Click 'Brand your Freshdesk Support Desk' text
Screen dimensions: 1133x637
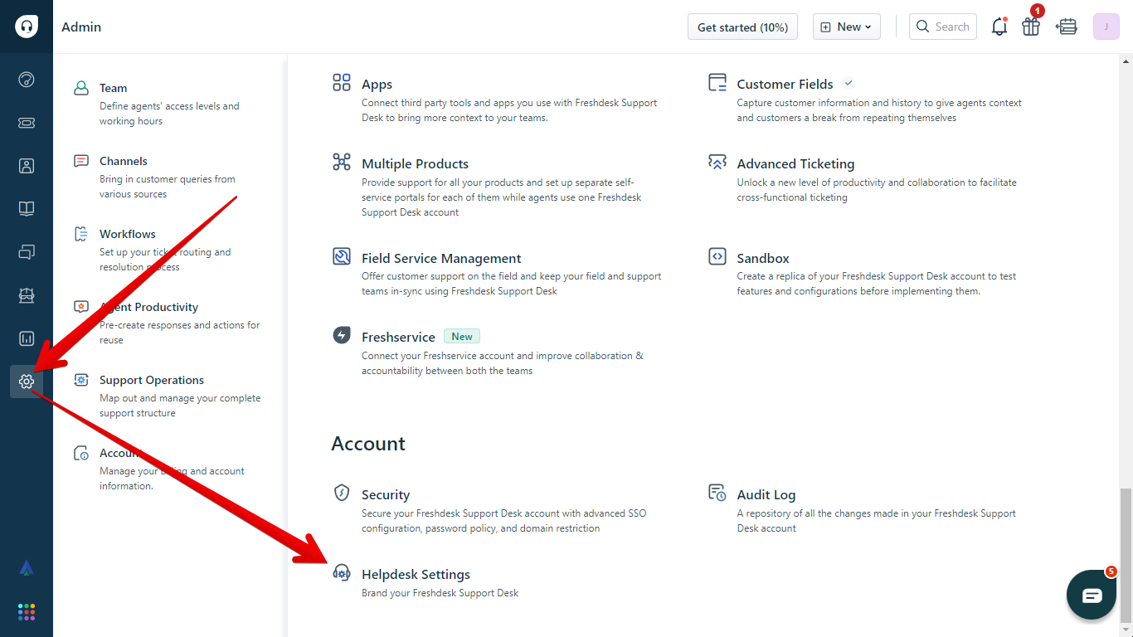(440, 593)
